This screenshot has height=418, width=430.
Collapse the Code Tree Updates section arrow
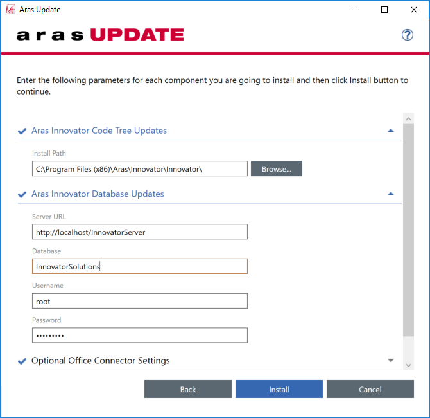pyautogui.click(x=391, y=131)
